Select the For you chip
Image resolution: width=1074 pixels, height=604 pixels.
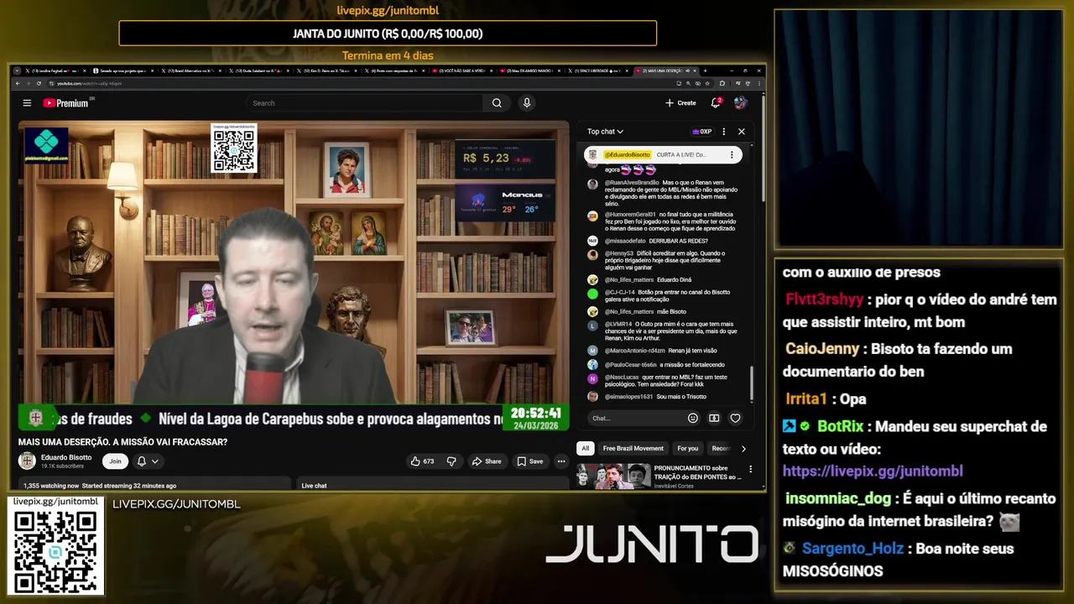[x=688, y=448]
